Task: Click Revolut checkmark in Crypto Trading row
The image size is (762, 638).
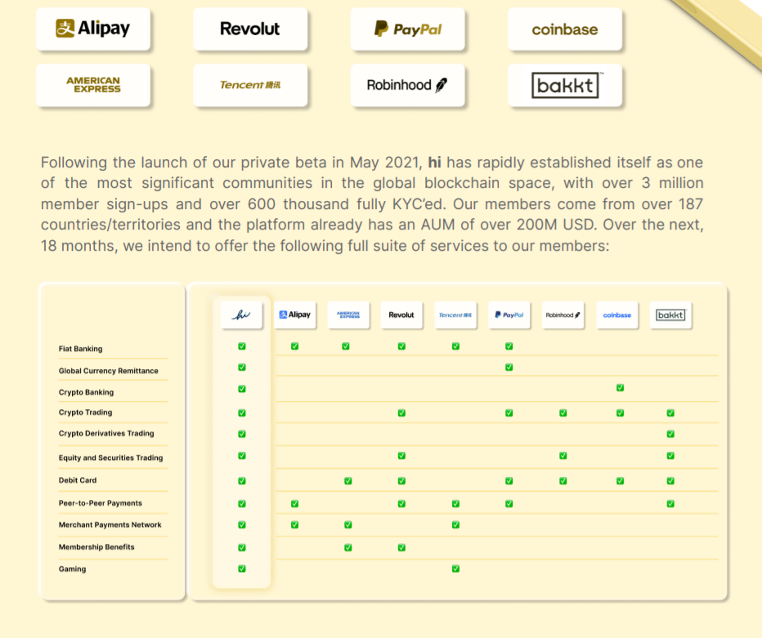Action: [401, 413]
